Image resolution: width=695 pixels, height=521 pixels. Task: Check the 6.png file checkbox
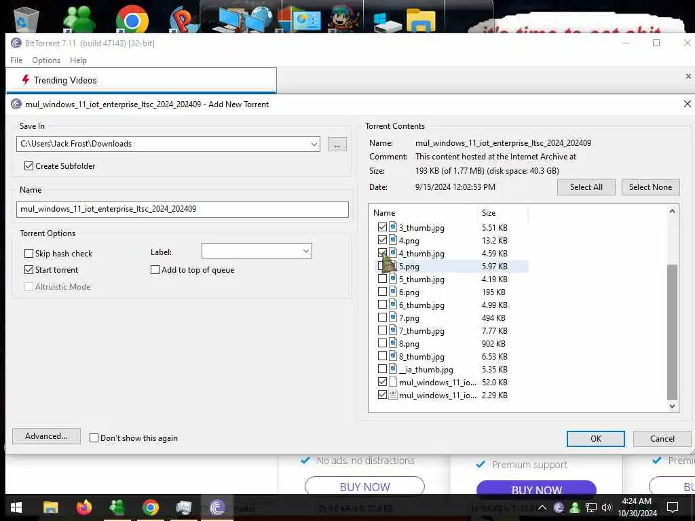pos(382,292)
